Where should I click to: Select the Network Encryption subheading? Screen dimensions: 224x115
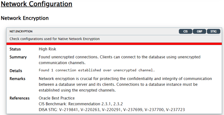tap(25, 18)
